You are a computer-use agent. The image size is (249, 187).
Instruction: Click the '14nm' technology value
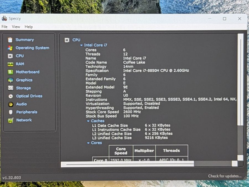pyautogui.click(x=128, y=67)
